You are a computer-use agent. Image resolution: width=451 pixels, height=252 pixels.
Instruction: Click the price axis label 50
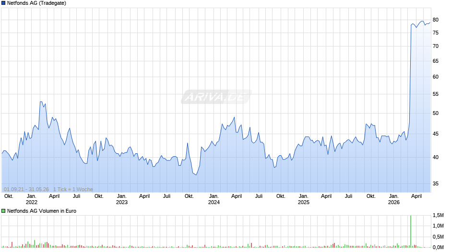436,113
